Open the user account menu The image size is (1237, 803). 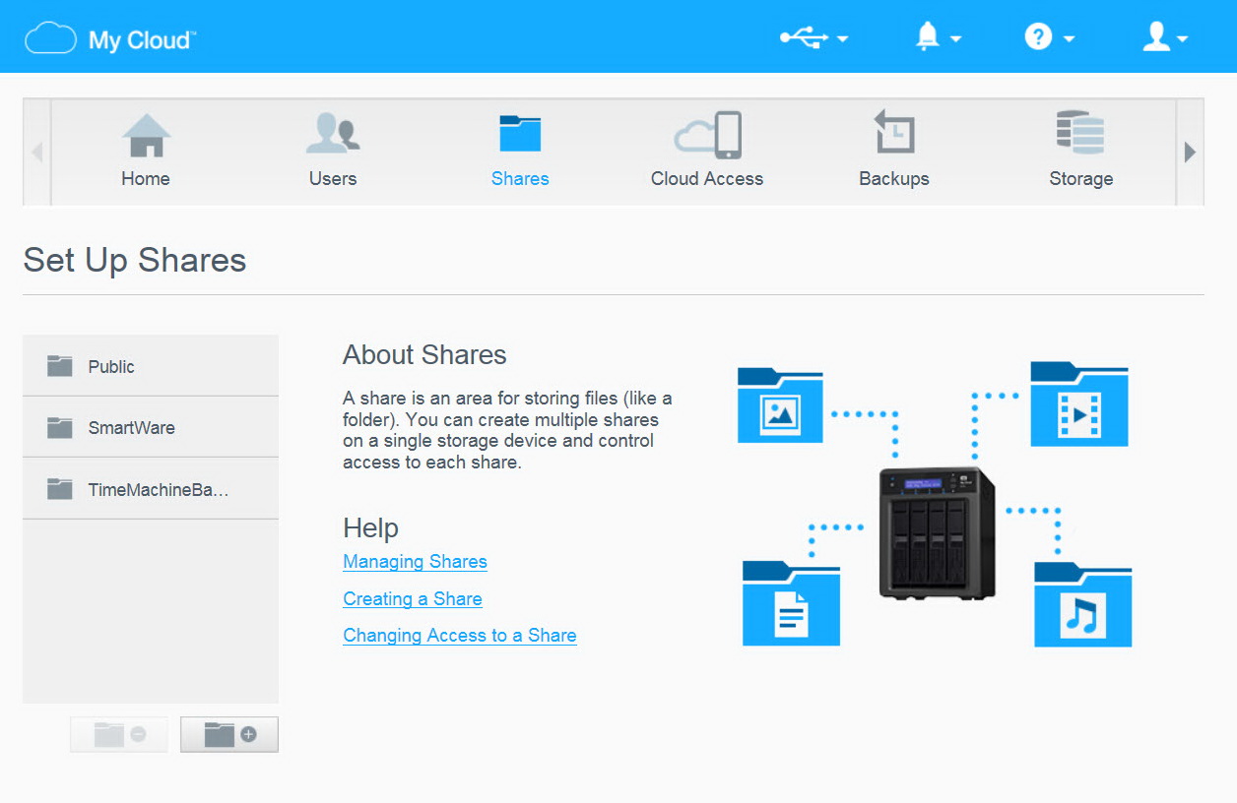click(x=1165, y=37)
